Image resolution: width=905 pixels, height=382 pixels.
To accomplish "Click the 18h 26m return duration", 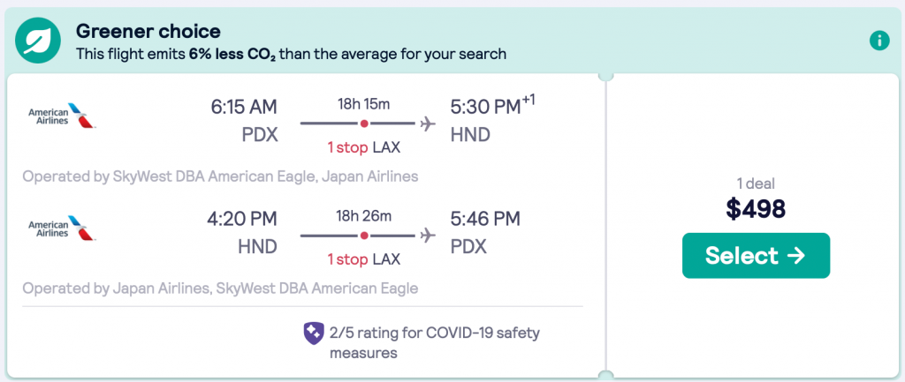I will point(364,215).
